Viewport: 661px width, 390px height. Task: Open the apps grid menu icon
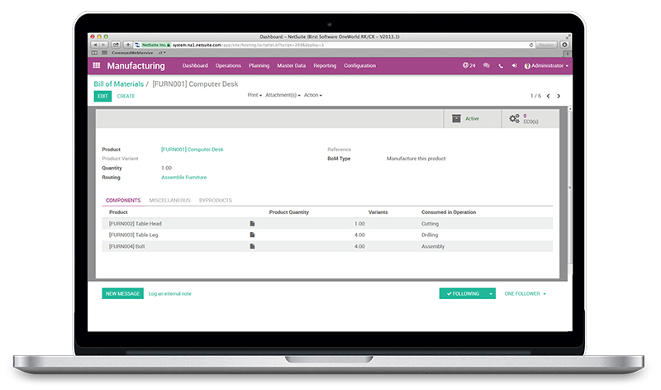click(x=96, y=65)
